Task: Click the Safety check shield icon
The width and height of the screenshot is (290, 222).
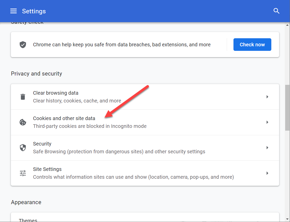Action: coord(23,45)
